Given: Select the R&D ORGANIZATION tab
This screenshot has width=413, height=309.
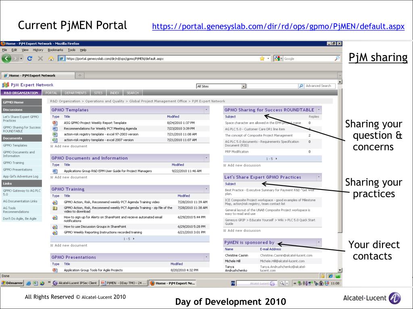Looking at the screenshot, I should click(21, 93).
